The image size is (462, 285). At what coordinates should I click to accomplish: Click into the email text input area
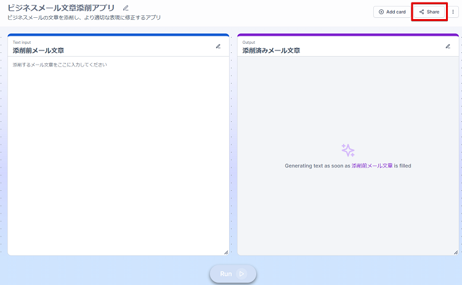coord(118,154)
